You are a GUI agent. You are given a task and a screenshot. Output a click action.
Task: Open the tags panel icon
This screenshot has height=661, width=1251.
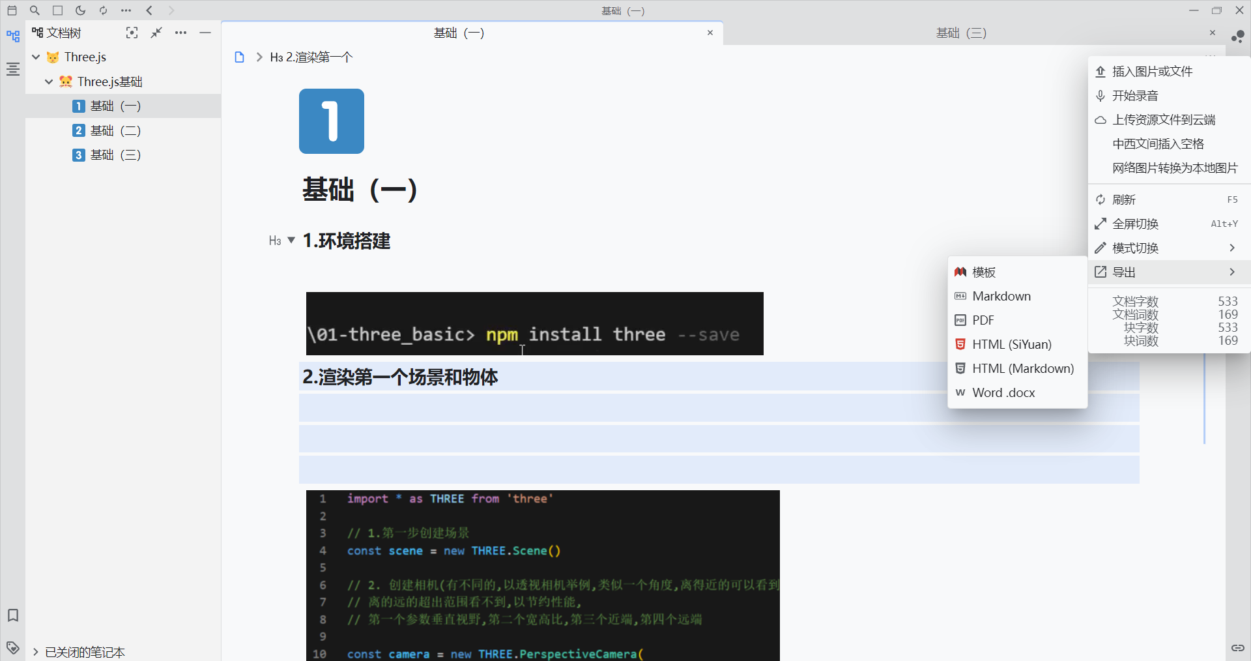click(x=12, y=647)
